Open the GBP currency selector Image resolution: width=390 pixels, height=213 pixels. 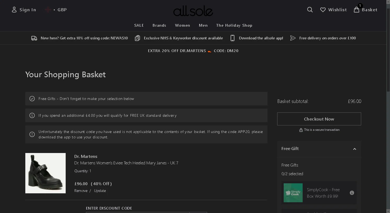coord(62,10)
